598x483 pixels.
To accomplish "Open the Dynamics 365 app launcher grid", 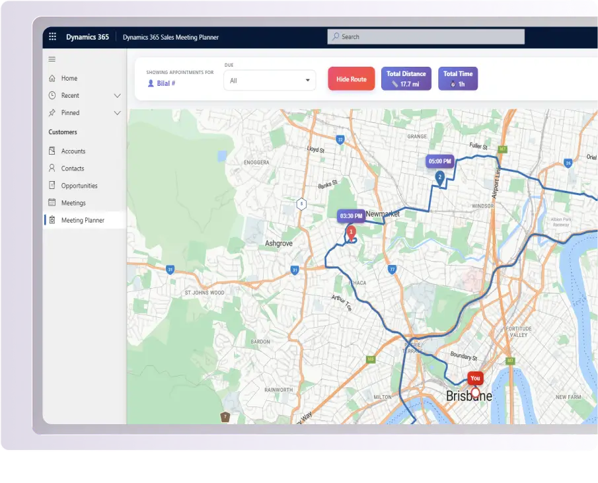I will tap(53, 36).
